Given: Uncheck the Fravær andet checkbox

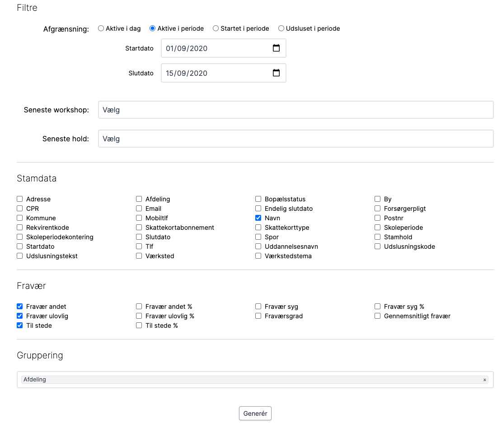Looking at the screenshot, I should point(19,306).
